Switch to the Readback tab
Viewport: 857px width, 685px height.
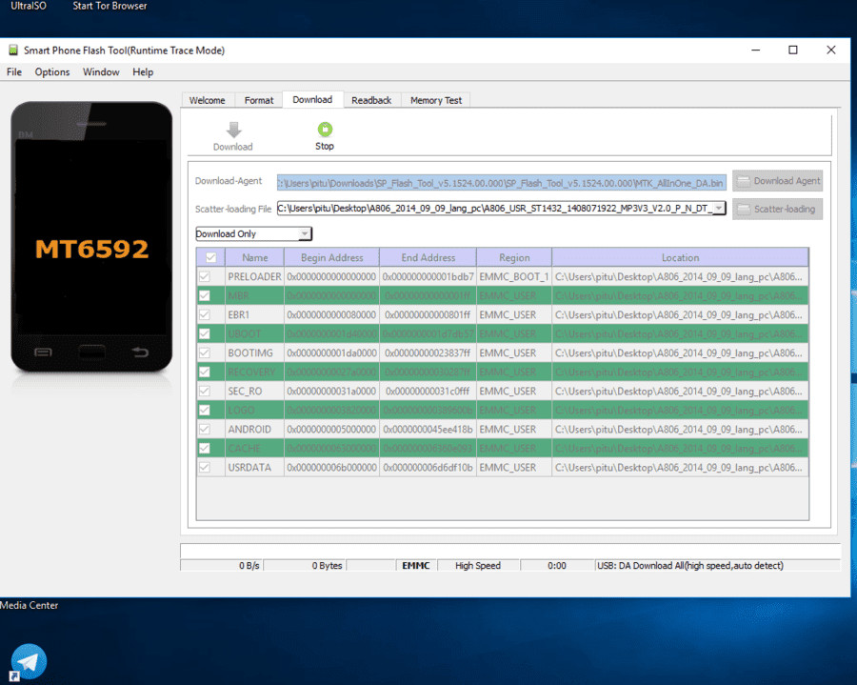coord(371,101)
